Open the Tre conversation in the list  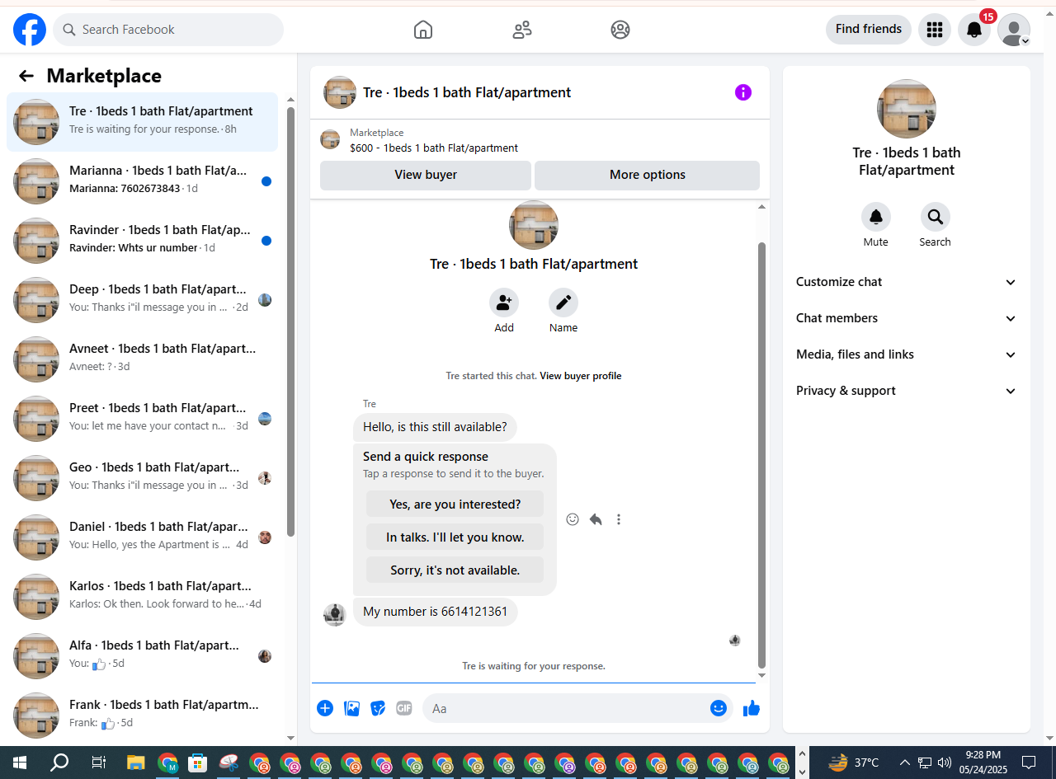click(x=143, y=122)
